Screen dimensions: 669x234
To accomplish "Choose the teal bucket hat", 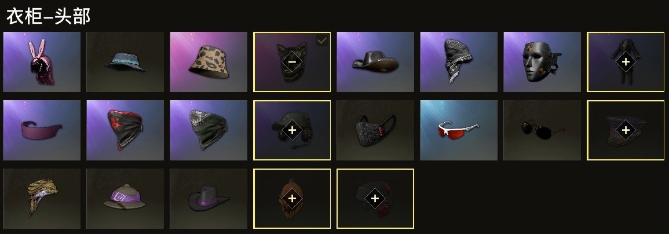I will 125,62.
